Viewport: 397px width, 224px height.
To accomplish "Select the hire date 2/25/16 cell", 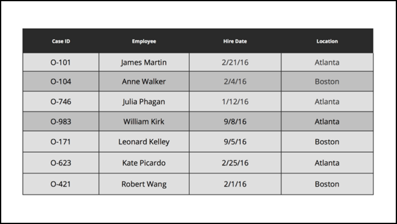I will [x=235, y=163].
